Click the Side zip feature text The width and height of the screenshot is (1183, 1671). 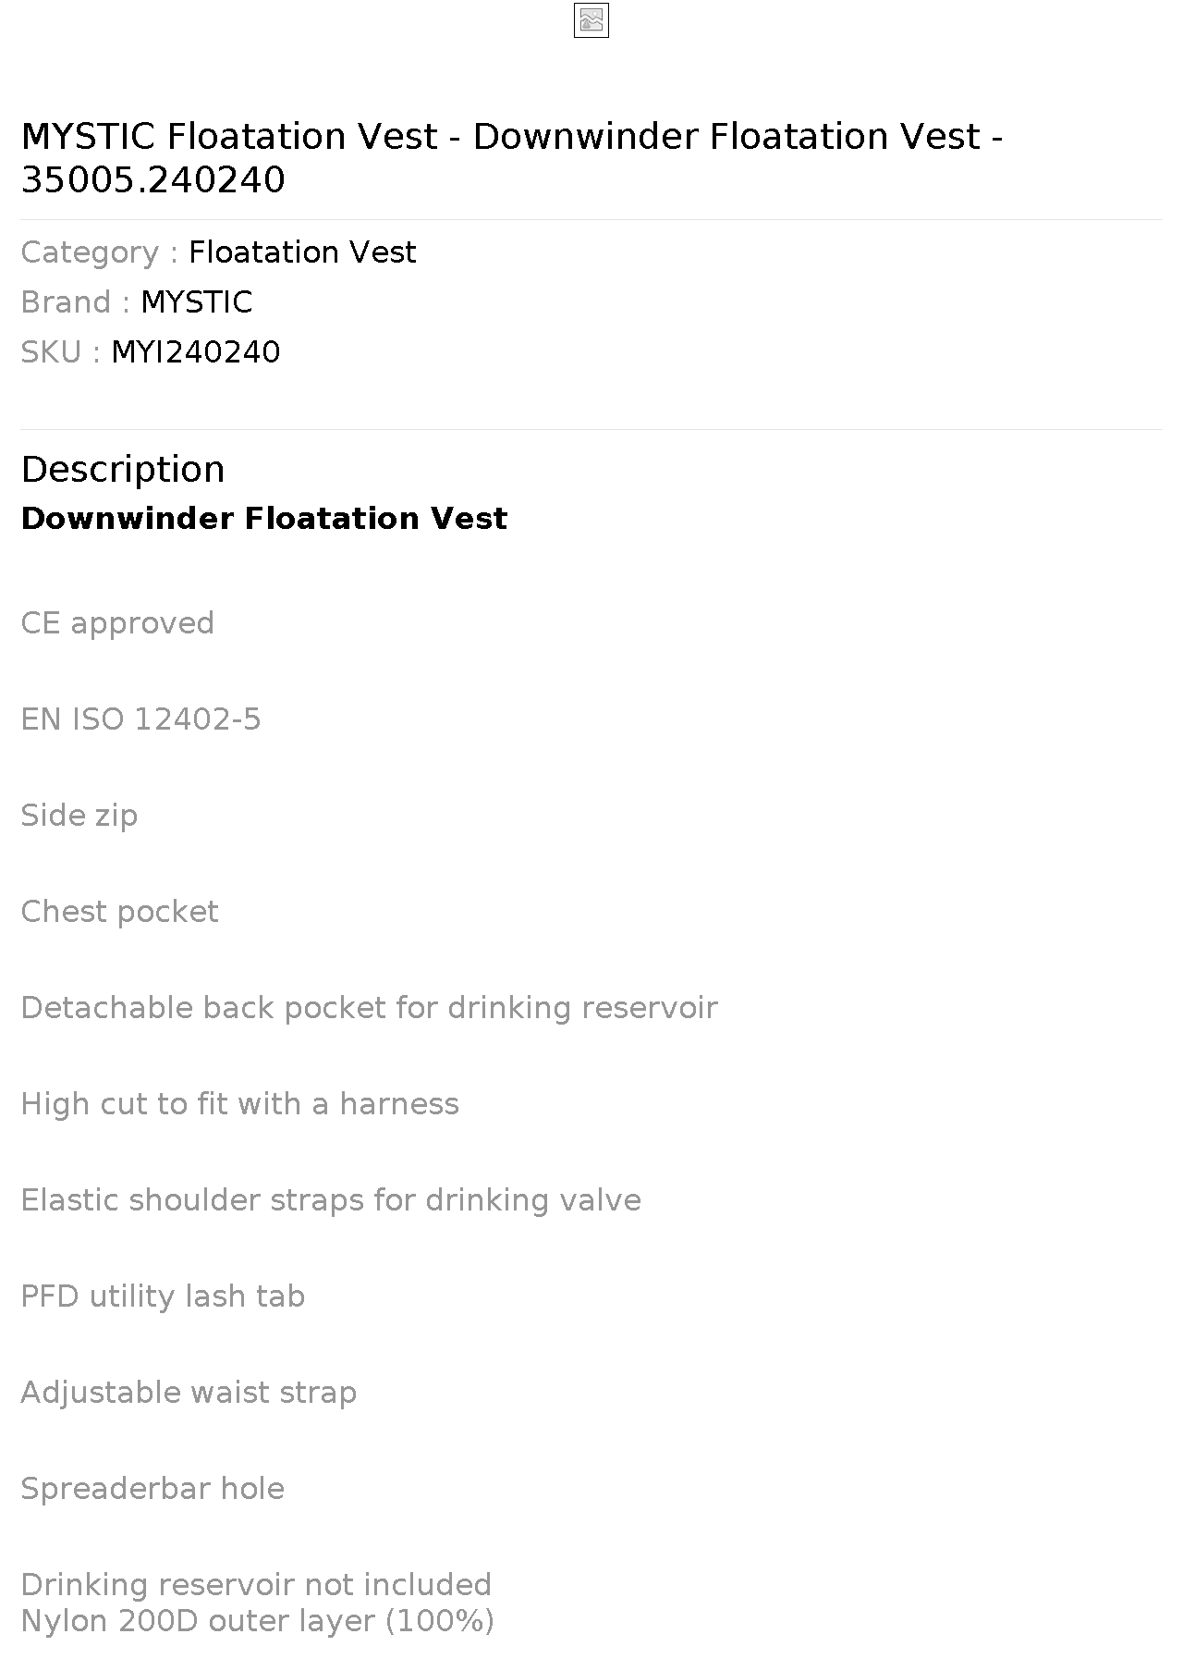(x=79, y=816)
